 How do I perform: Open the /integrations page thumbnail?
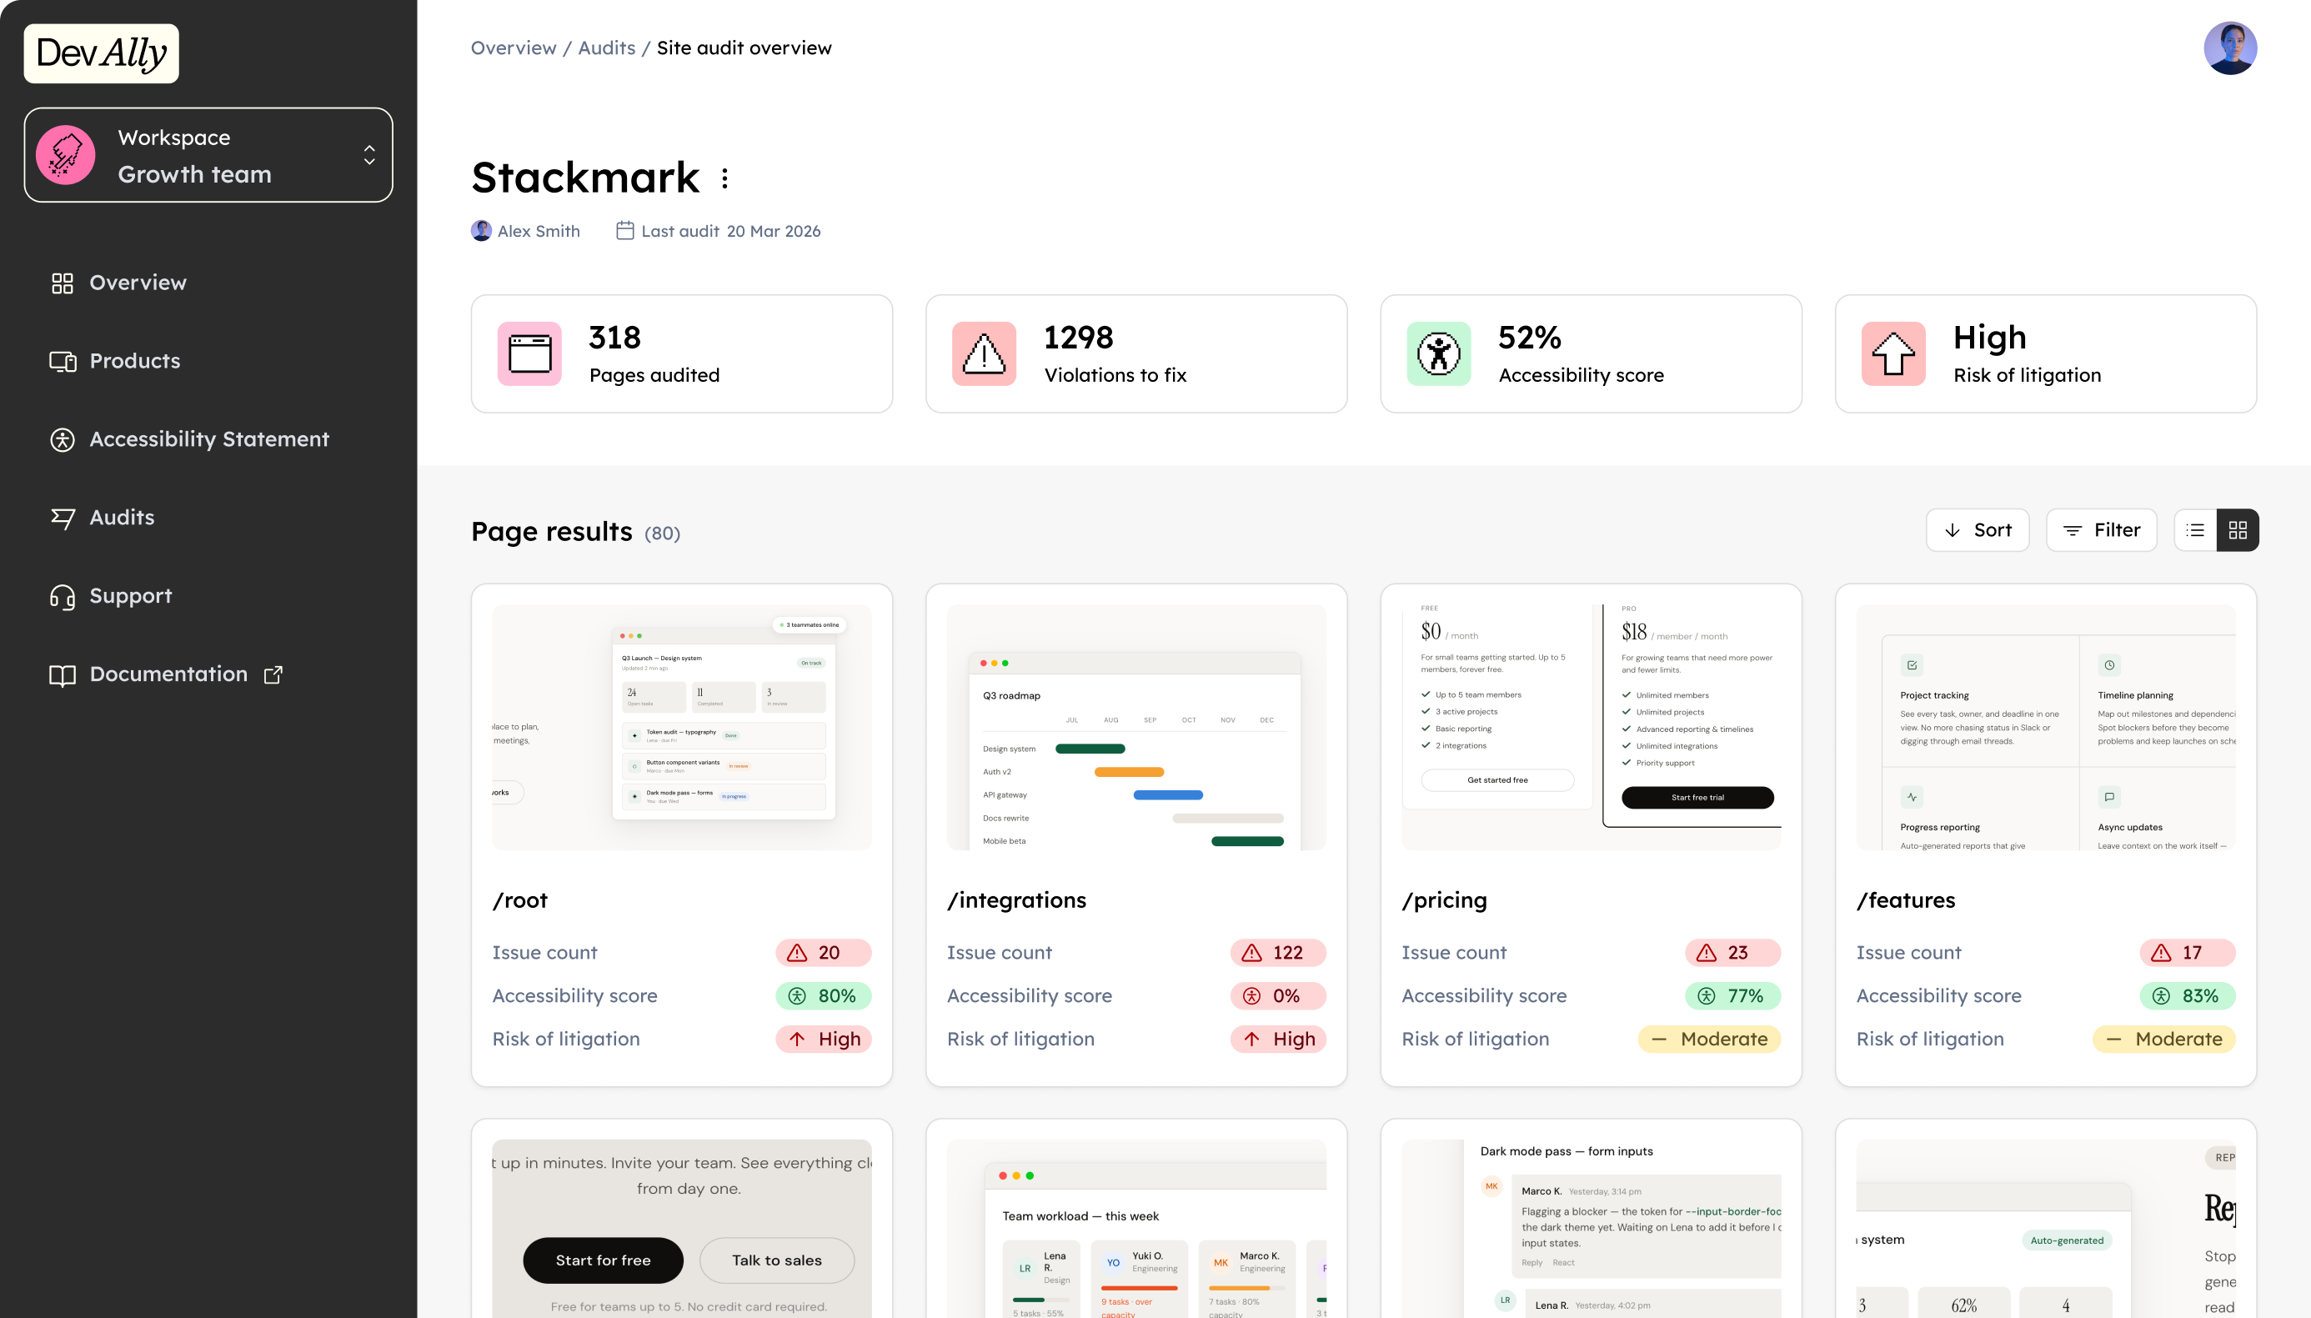1136,728
